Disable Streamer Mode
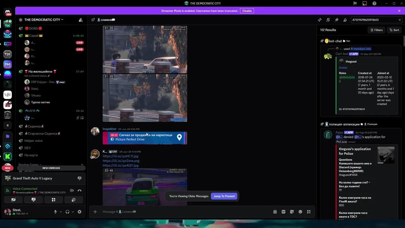 pyautogui.click(x=247, y=11)
